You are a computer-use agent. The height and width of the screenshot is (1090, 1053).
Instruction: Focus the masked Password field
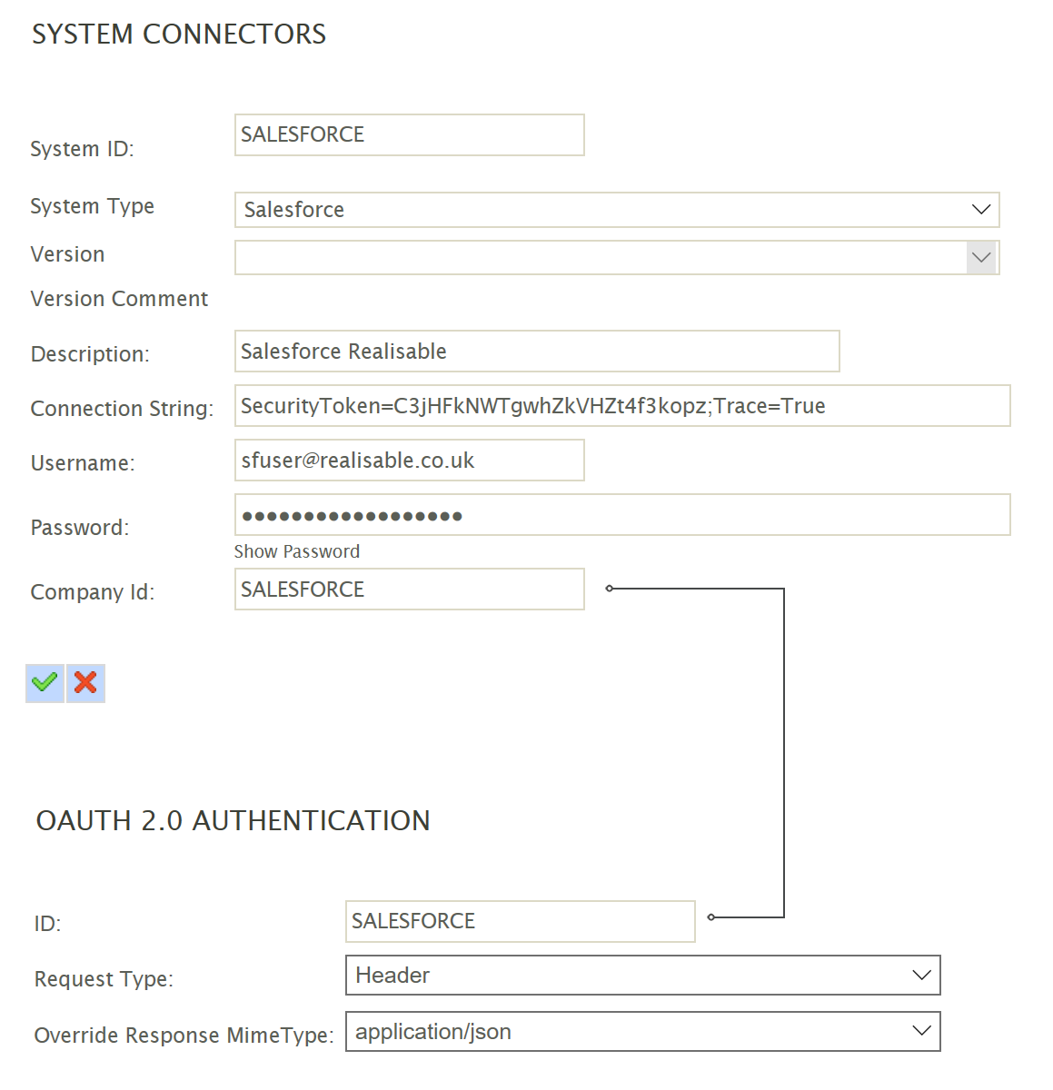tap(621, 515)
